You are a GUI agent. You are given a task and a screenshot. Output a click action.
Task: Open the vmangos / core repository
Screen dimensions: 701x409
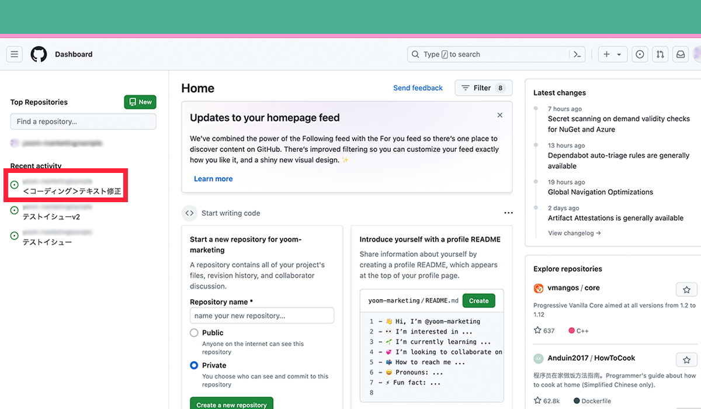(x=574, y=288)
